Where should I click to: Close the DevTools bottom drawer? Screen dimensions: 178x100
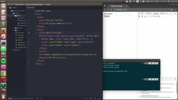tap(175, 79)
